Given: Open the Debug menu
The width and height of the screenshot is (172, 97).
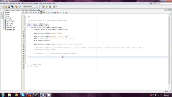Looking at the screenshot, I should (x=31, y=4).
